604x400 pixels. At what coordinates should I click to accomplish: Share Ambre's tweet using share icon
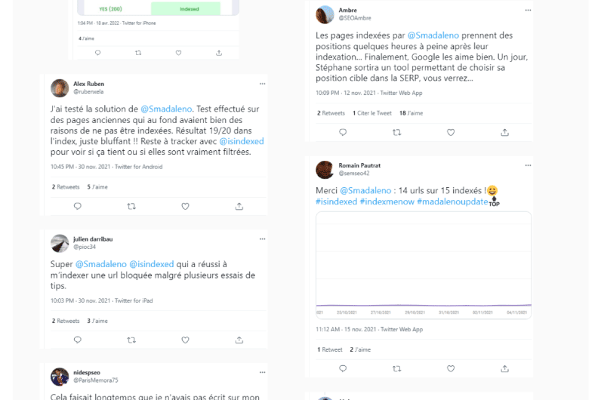point(504,132)
